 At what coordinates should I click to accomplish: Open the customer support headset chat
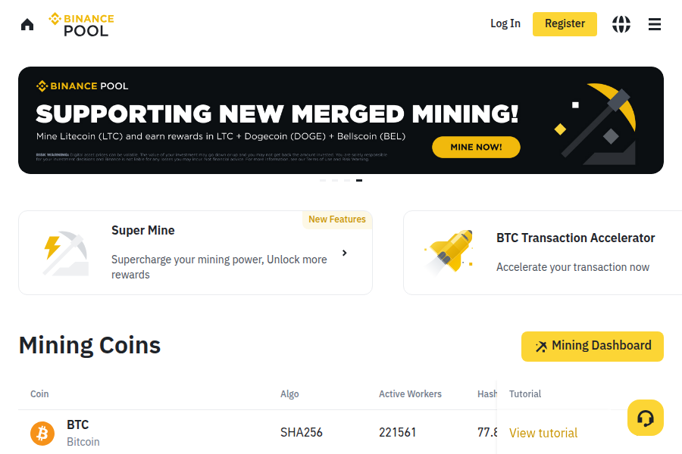tap(646, 418)
